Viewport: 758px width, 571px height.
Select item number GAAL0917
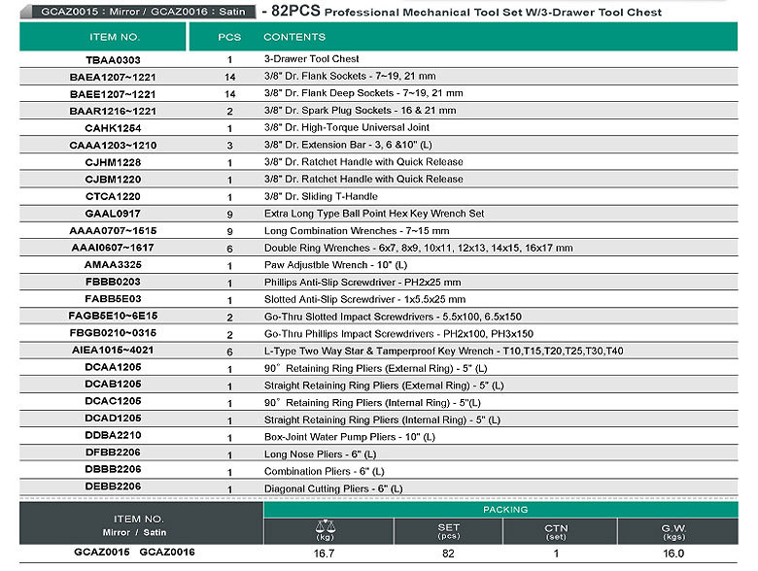pos(113,214)
